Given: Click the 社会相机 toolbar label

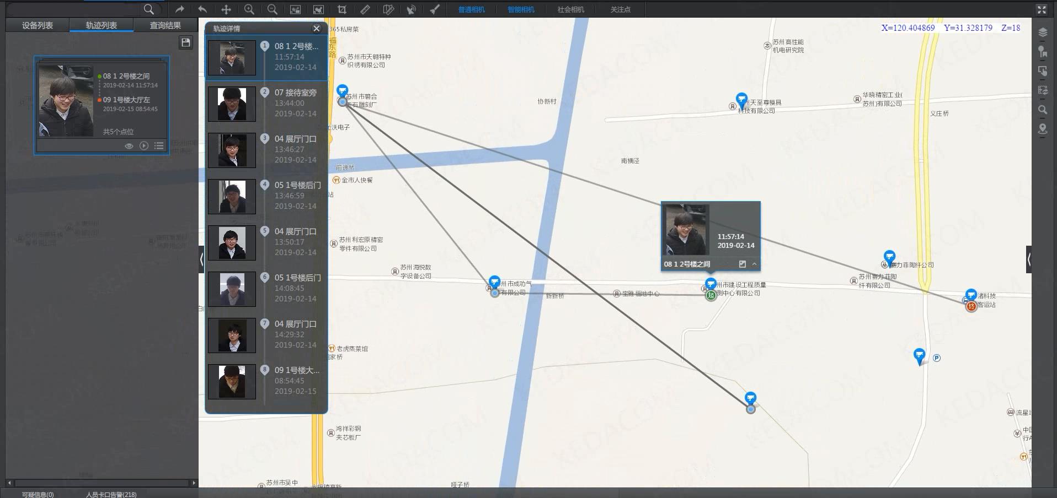Looking at the screenshot, I should (570, 9).
